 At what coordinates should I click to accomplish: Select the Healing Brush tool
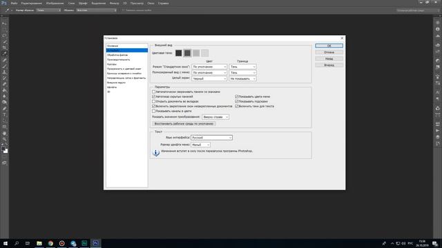[4, 60]
